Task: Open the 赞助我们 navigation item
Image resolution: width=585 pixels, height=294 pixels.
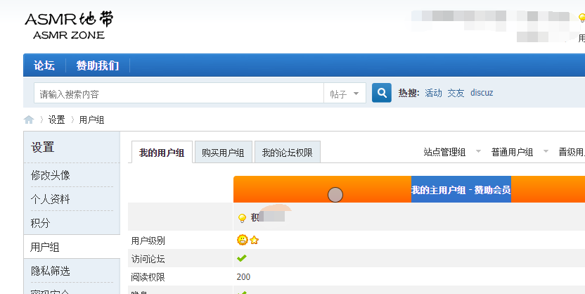Action: (98, 65)
